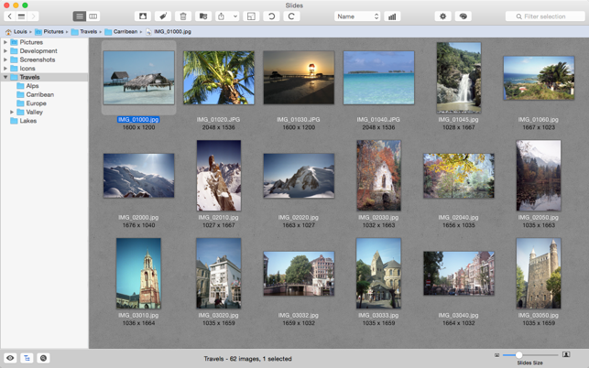Click the rotate right toolbar icon
Viewport: 589px width, 368px height.
pos(291,16)
